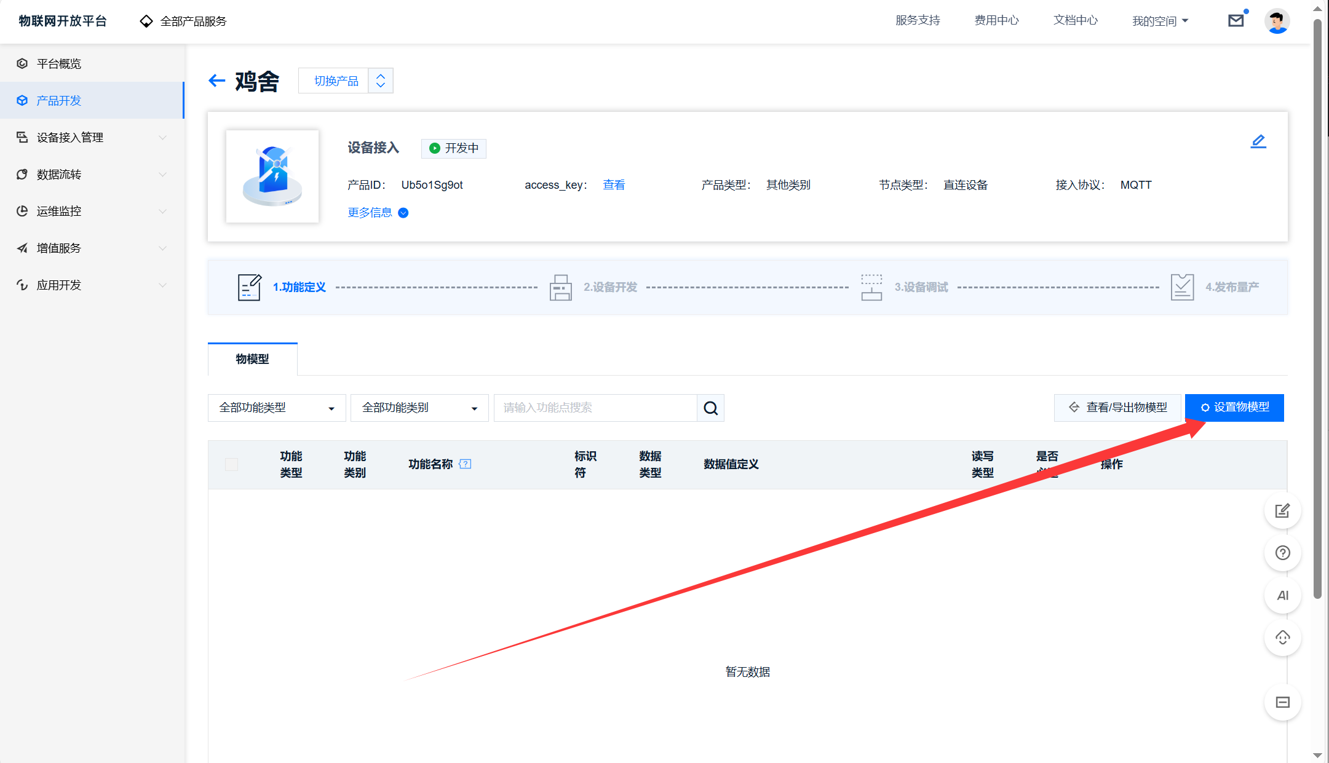Click the 请输入功能点搜索 input field
1329x763 pixels.
595,408
